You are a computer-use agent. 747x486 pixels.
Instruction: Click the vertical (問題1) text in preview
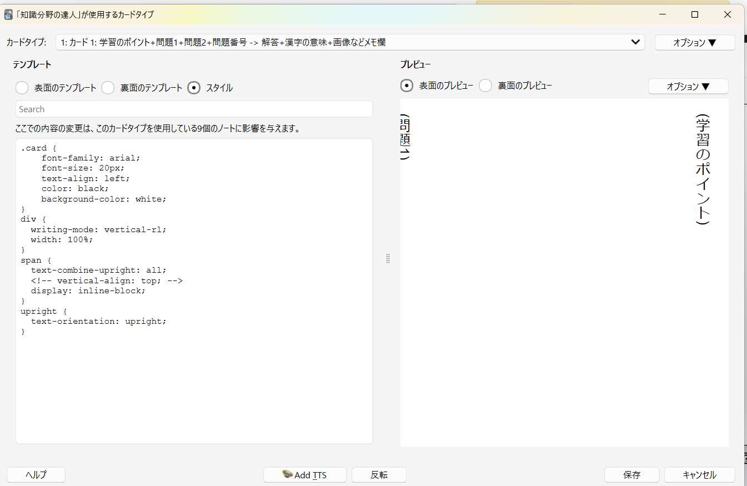[x=405, y=137]
